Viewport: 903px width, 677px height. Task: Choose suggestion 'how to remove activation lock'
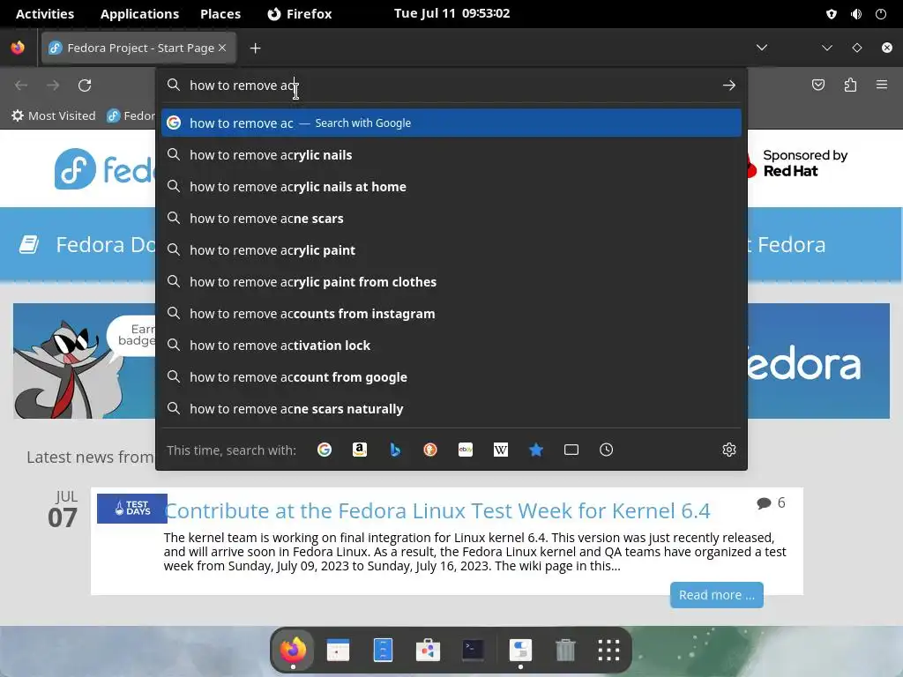(451, 345)
